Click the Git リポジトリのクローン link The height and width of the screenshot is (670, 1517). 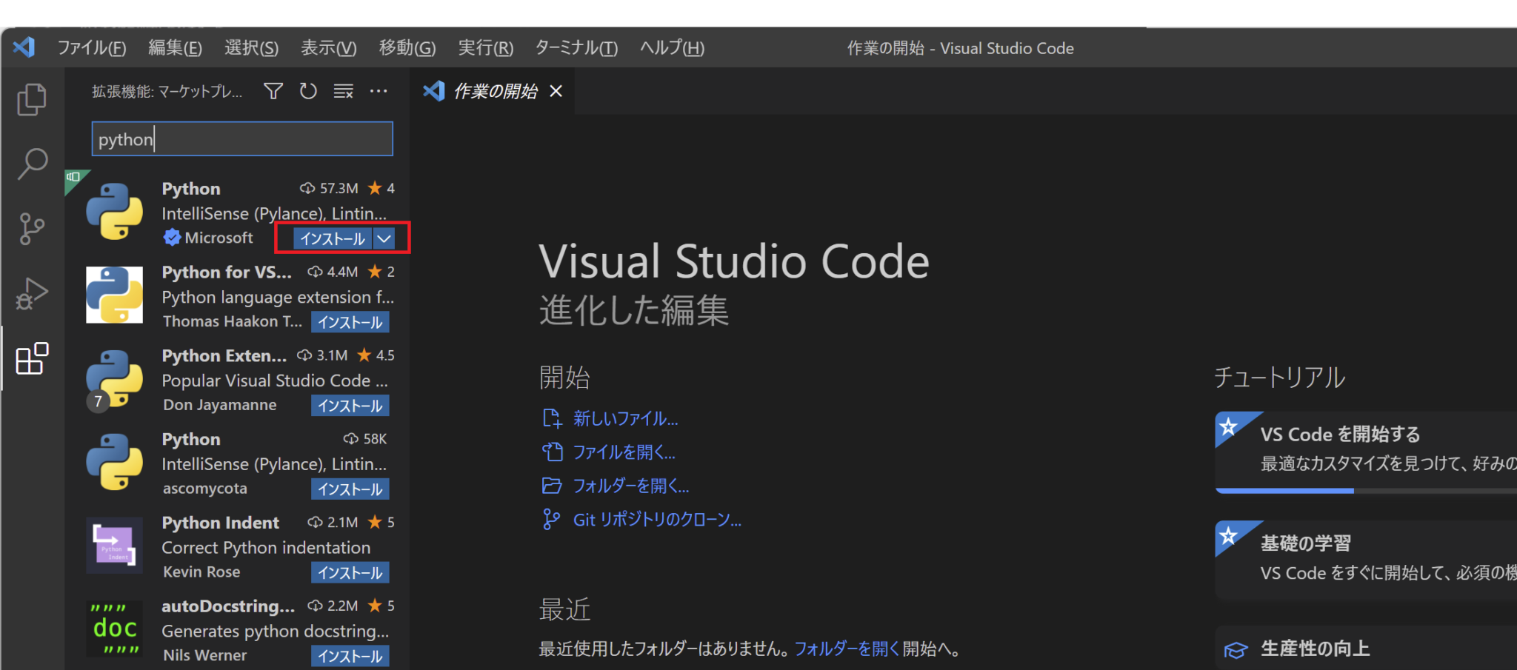[656, 519]
